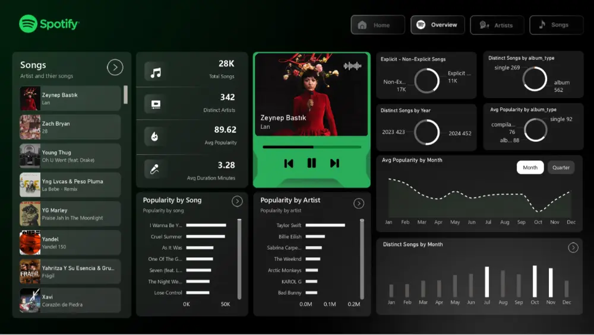Click the Distinct Songs by Year donut
The width and height of the screenshot is (594, 335).
[426, 132]
